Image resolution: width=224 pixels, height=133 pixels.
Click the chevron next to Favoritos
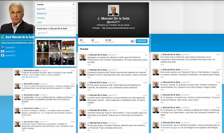point(74,18)
